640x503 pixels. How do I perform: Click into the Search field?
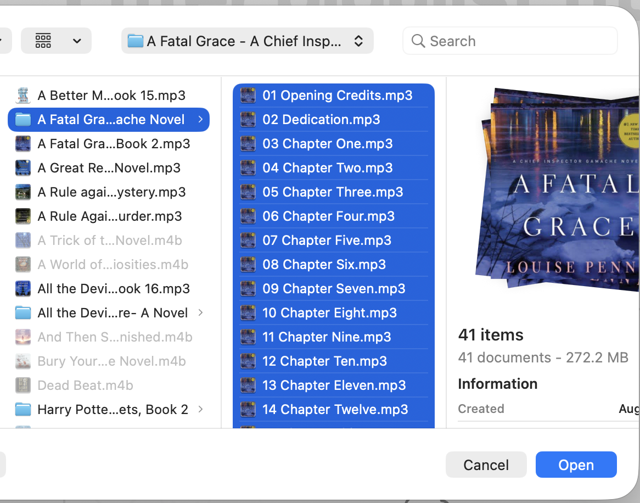click(x=510, y=41)
